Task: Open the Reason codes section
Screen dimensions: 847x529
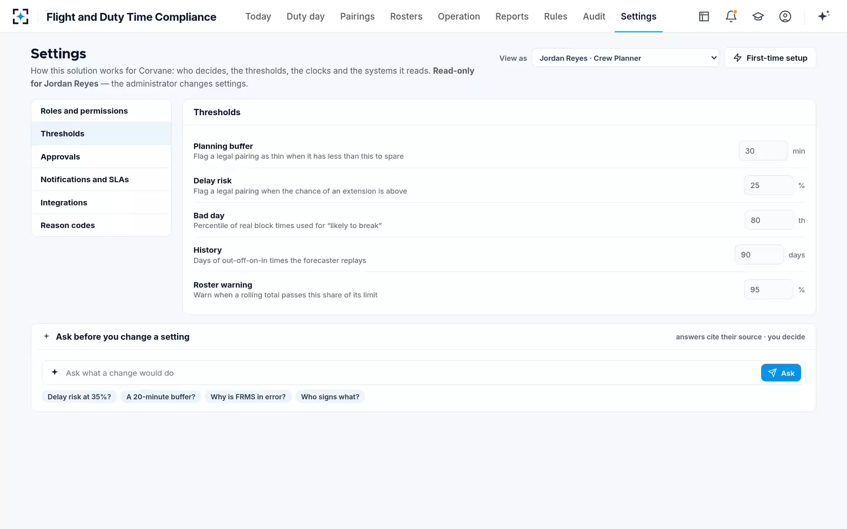Action: [x=101, y=226]
